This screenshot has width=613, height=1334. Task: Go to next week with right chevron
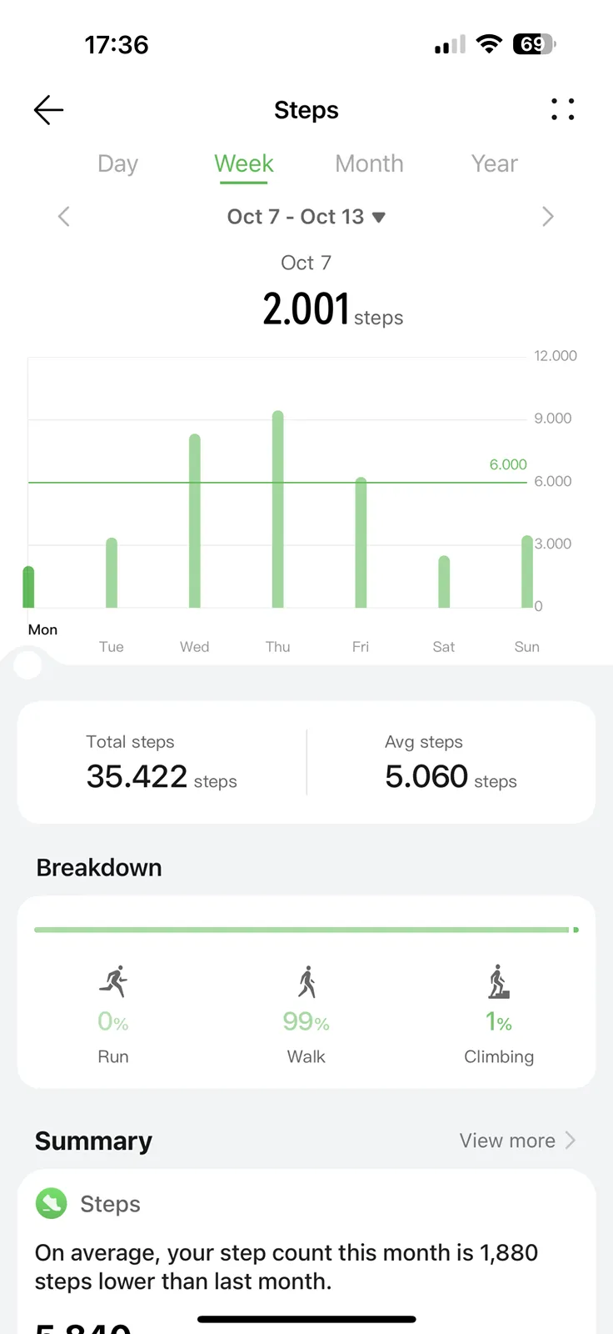tap(547, 217)
